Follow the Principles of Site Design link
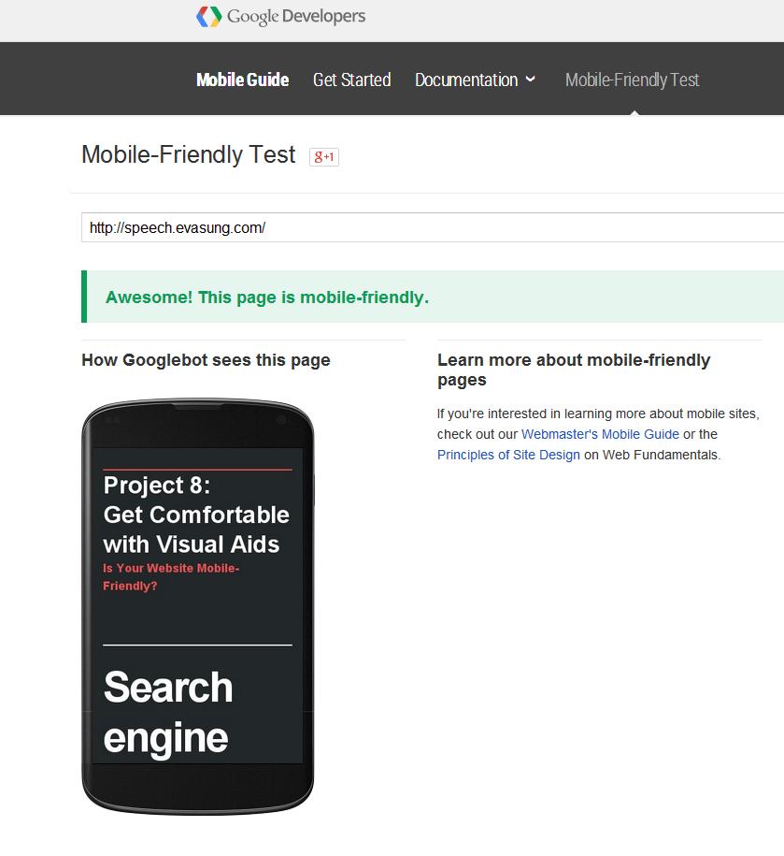 pos(508,455)
